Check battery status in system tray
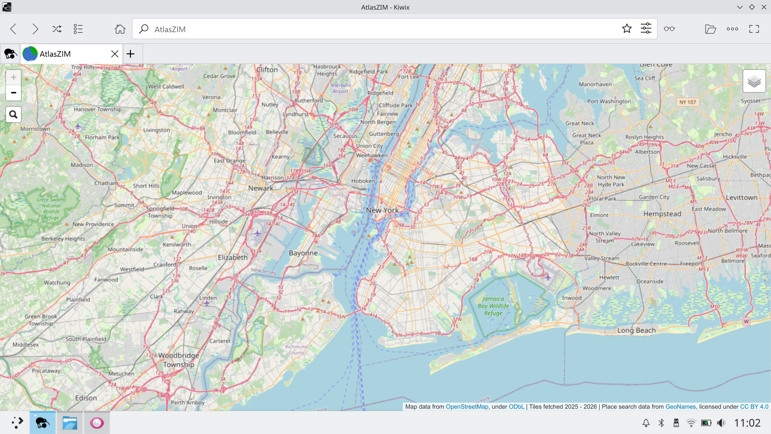The height and width of the screenshot is (434, 771). tap(706, 423)
